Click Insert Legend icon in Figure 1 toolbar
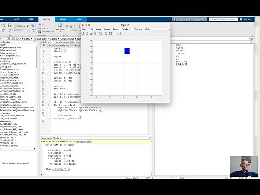The image size is (260, 195). click(110, 34)
